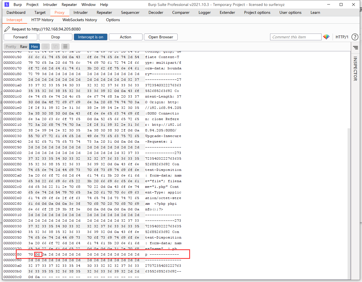
Task: Switch editor to Pretty view
Action: pyautogui.click(x=11, y=47)
